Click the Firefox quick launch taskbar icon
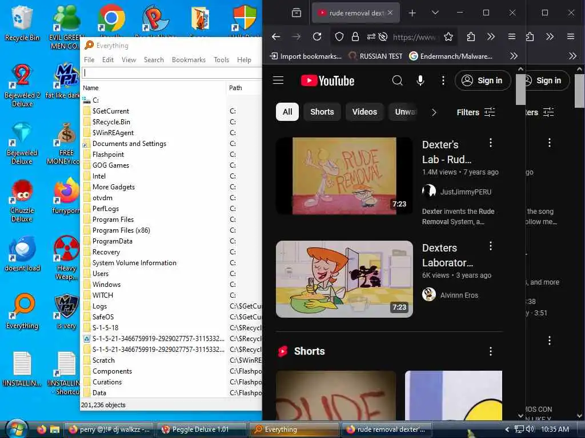Screen dimensions: 585x438 [x=41, y=429]
